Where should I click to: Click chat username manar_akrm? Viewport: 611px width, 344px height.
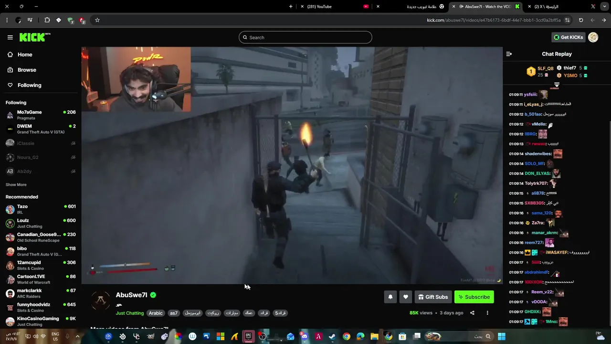544,233
